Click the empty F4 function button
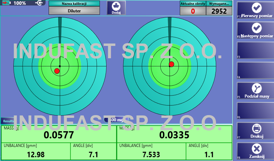This screenshot has width=274, height=161. click(x=255, y=71)
